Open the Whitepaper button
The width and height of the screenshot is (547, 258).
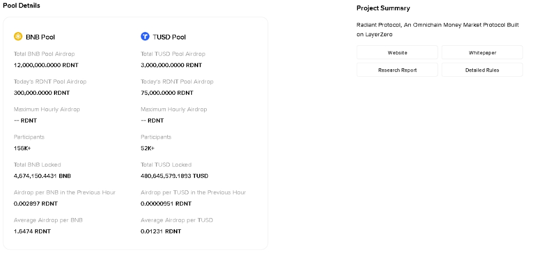[x=482, y=53]
